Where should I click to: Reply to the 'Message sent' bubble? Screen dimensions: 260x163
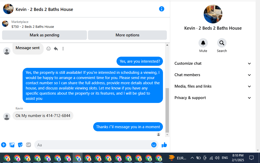coord(56,49)
